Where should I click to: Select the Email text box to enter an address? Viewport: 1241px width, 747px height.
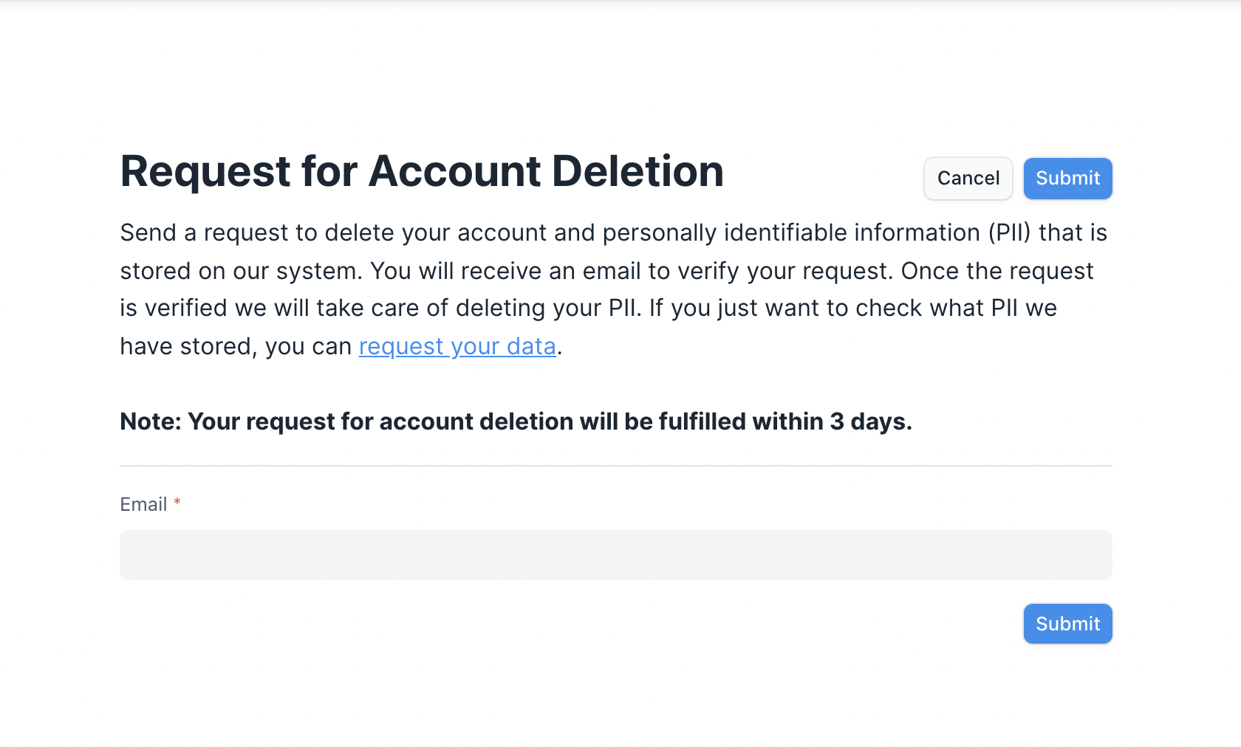click(x=615, y=554)
